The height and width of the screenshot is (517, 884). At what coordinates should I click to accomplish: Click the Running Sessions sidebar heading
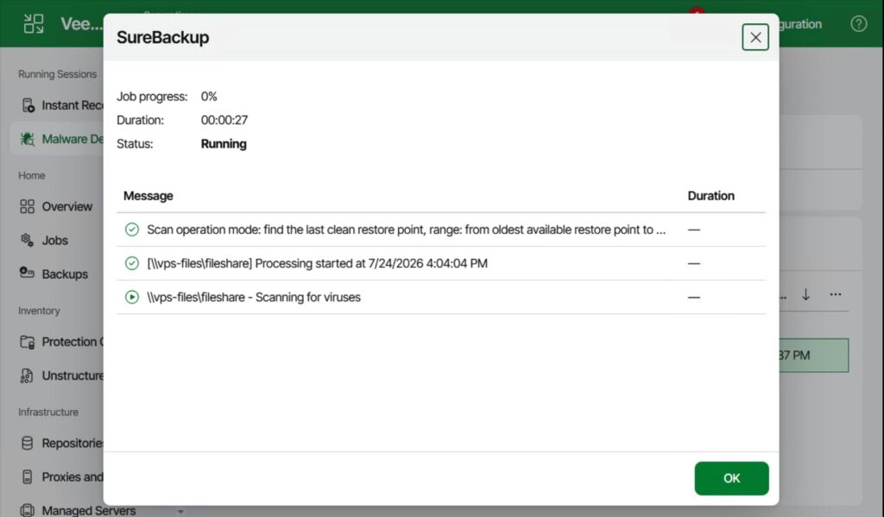[x=57, y=74]
